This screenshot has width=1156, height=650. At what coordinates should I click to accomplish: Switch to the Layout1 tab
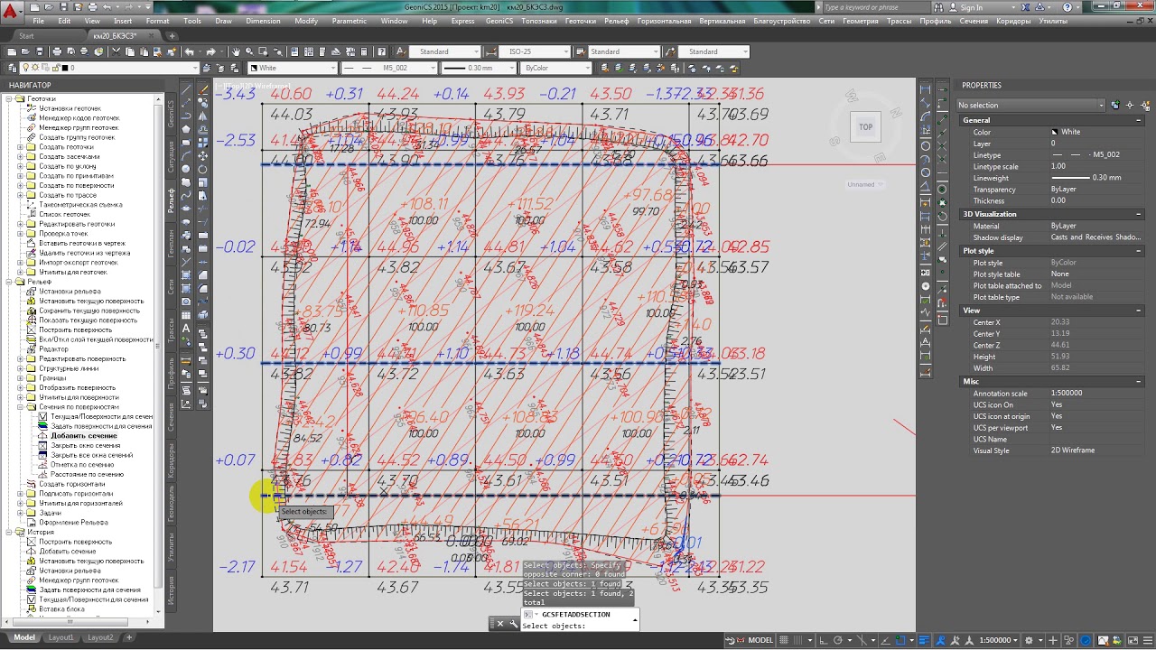61,637
